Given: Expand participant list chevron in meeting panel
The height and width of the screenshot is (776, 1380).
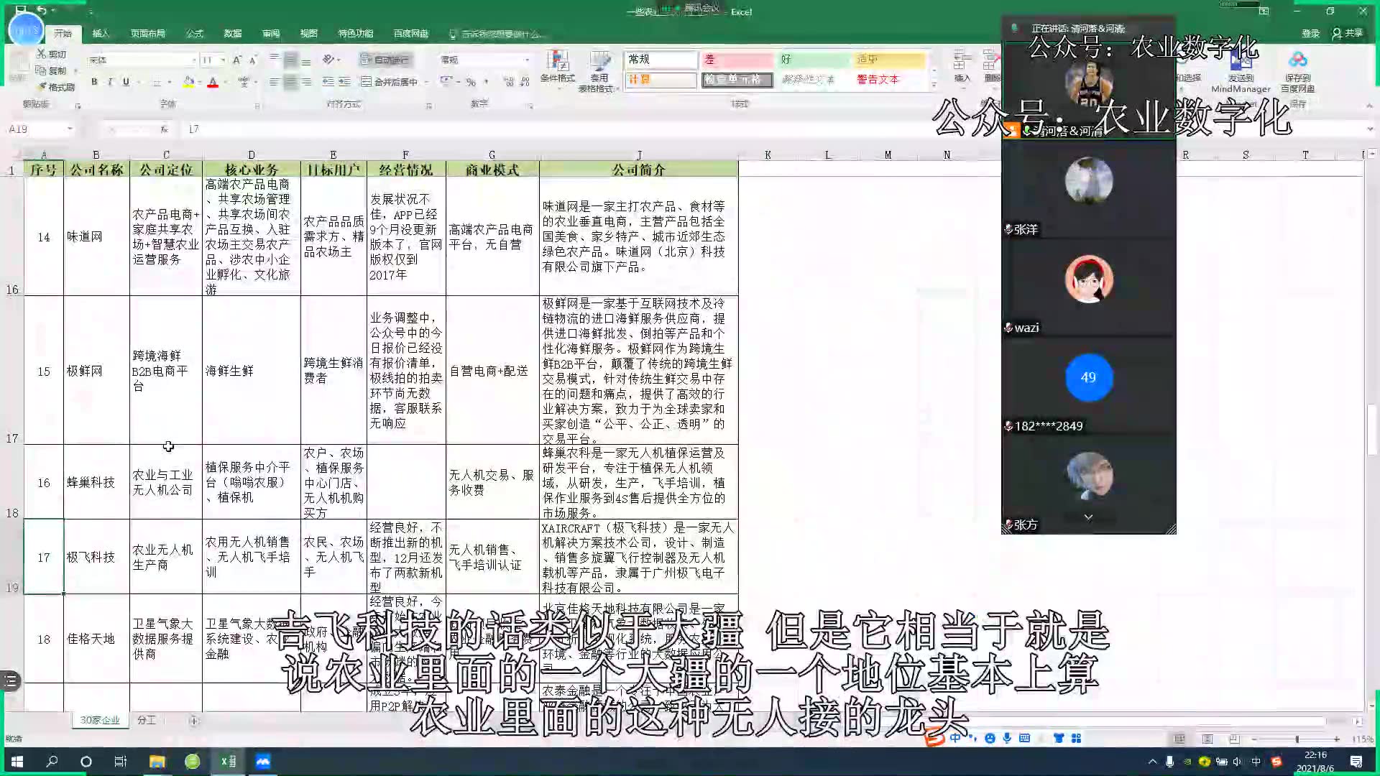Looking at the screenshot, I should click(1088, 517).
